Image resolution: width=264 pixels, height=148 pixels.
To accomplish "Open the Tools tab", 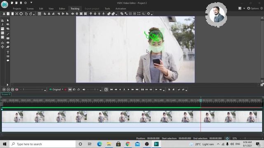I will coord(107,9).
